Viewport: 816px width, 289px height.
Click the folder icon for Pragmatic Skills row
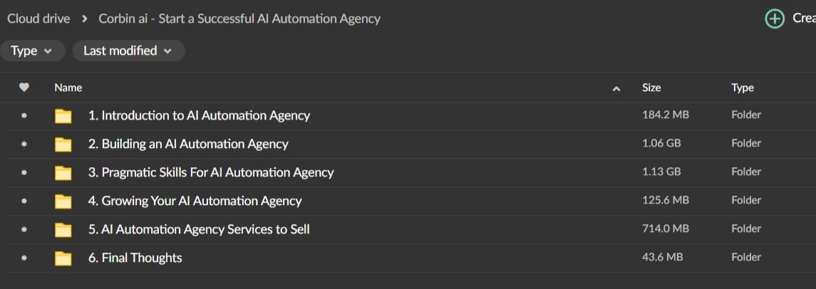(63, 173)
